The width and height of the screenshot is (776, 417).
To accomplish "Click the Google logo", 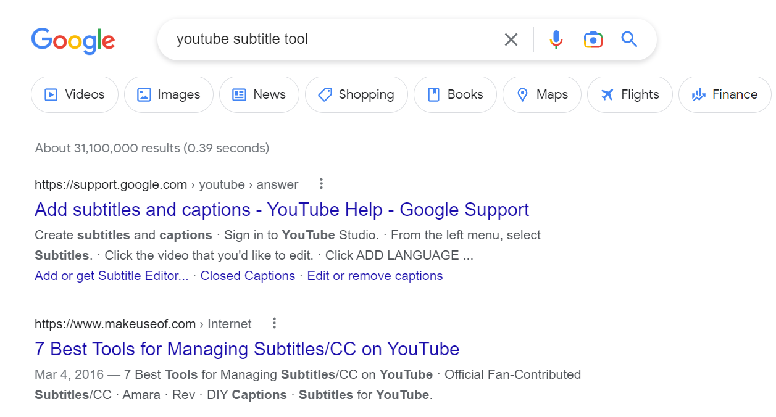I will coord(73,41).
